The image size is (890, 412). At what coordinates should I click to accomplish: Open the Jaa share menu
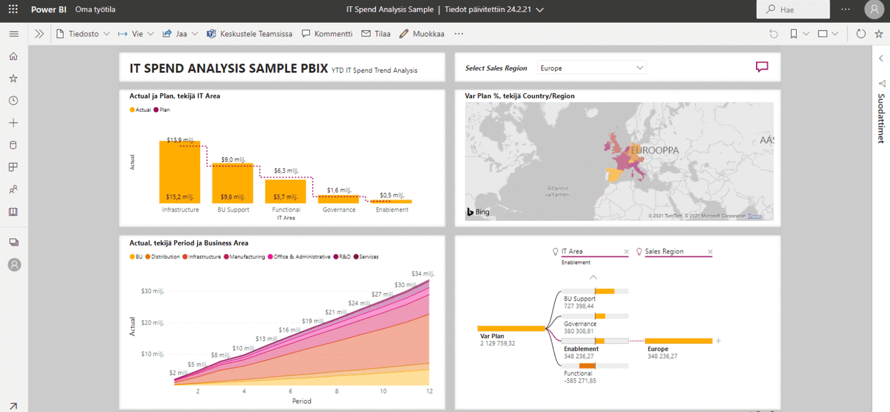pos(180,34)
